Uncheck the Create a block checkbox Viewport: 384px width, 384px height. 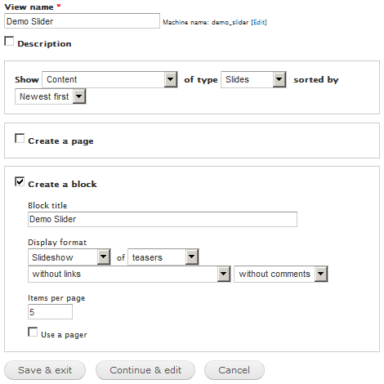click(x=20, y=181)
